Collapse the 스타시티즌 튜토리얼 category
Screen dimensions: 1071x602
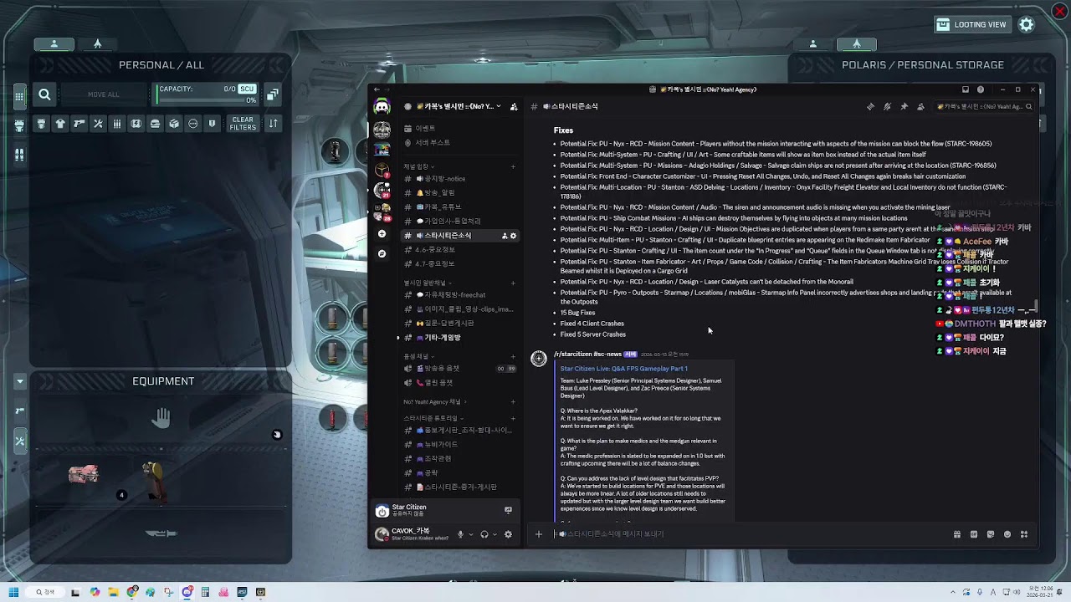pos(433,418)
